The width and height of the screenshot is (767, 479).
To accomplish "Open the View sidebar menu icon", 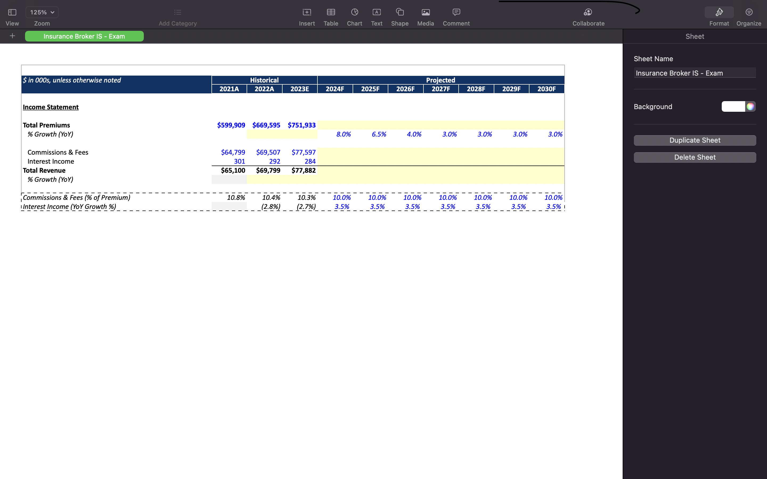I will click(x=12, y=12).
